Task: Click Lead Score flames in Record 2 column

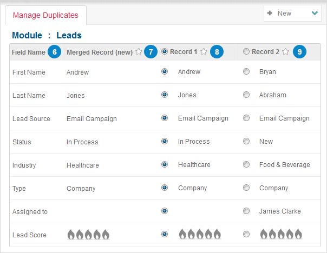Action: (281, 234)
